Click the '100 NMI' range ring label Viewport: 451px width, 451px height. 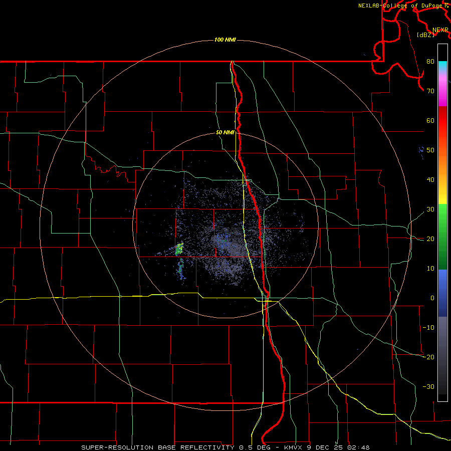click(225, 40)
